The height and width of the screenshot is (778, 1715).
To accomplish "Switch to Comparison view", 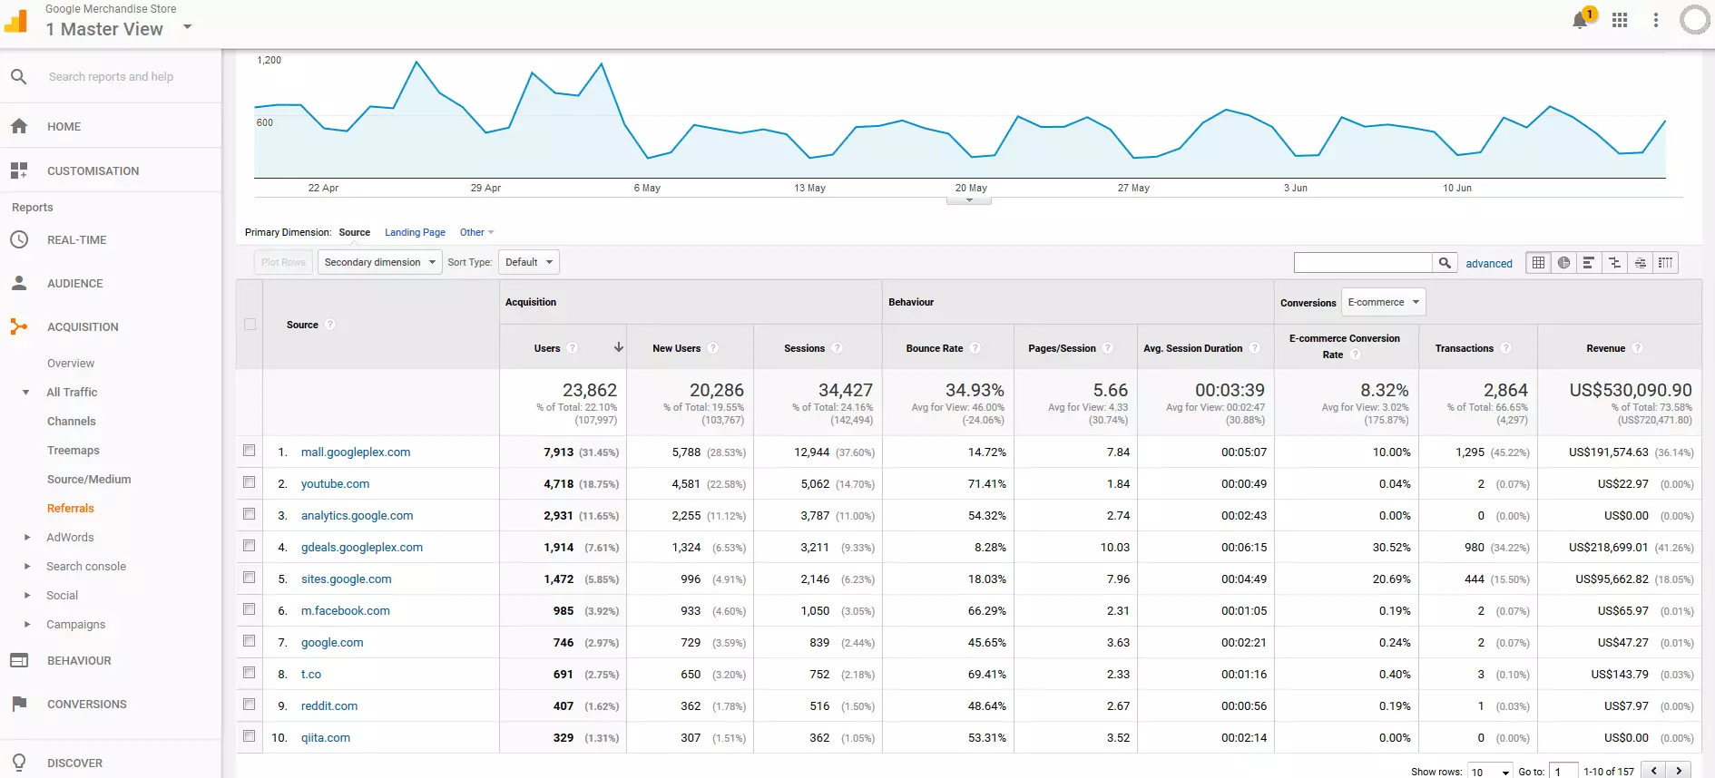I will [x=1614, y=263].
